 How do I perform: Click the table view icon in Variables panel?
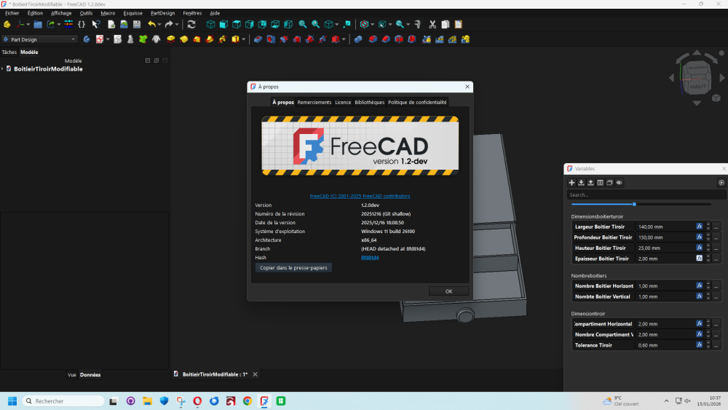pyautogui.click(x=601, y=183)
